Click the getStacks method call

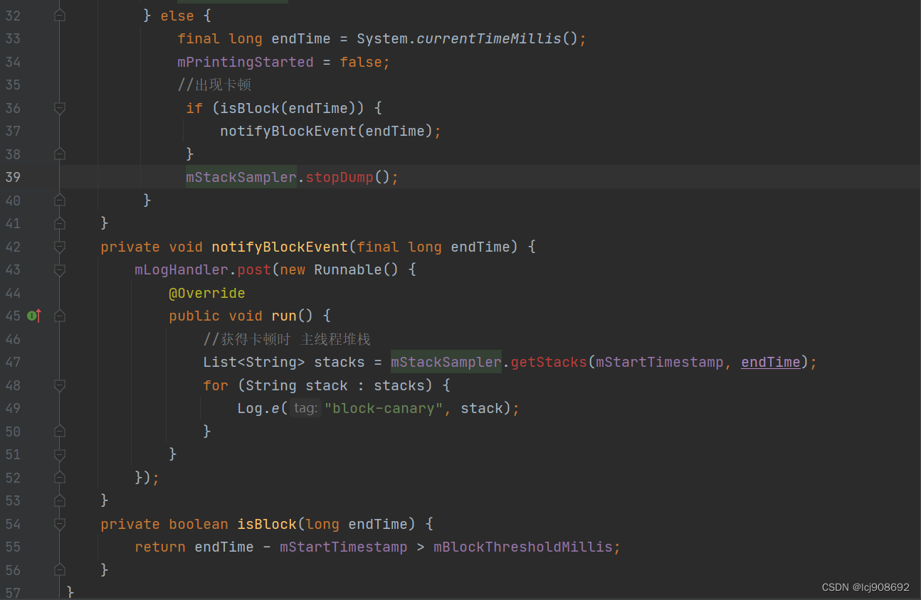pos(549,362)
